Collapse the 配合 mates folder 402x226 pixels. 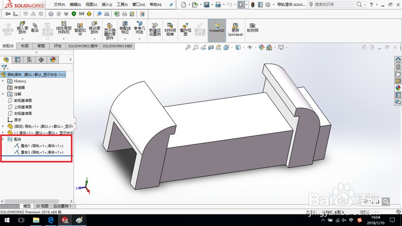point(3,139)
